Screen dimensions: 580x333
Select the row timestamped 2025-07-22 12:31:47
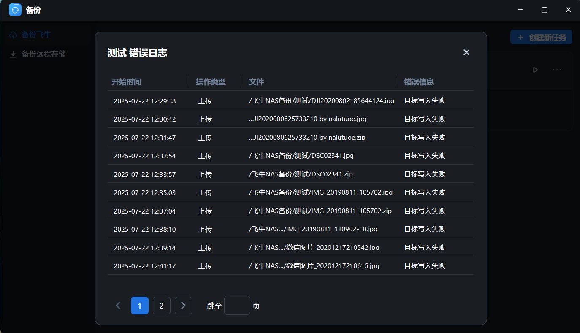click(290, 138)
